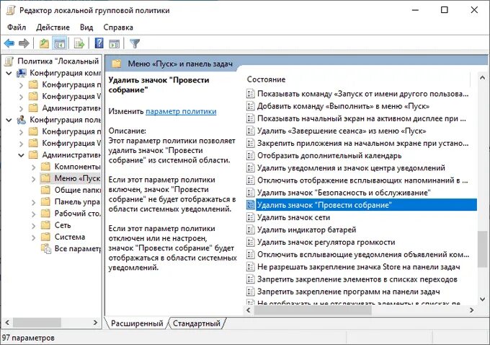
Task: Click the policy icon beside 'Удалить значок сети'
Action: (250, 217)
